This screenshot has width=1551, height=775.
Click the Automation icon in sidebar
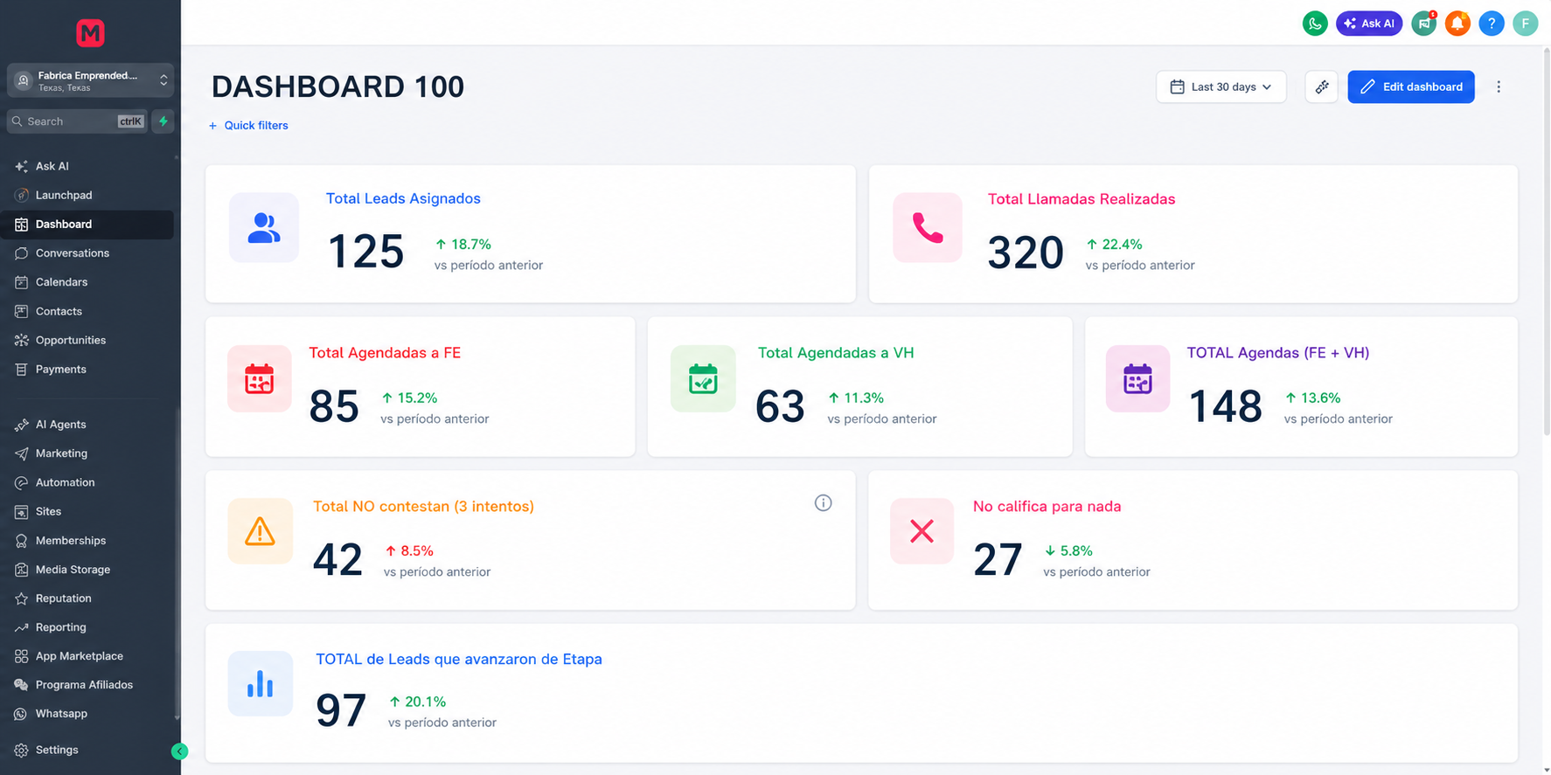coord(21,482)
